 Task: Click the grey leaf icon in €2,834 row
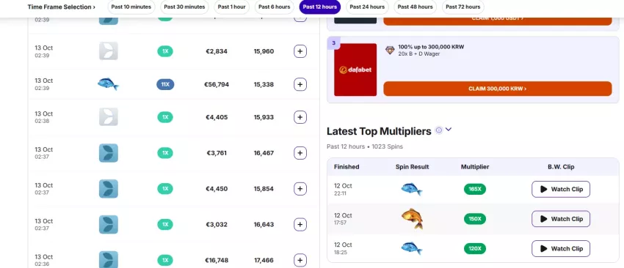(x=108, y=51)
